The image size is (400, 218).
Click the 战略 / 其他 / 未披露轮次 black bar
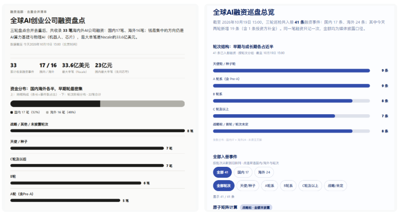tap(97, 131)
